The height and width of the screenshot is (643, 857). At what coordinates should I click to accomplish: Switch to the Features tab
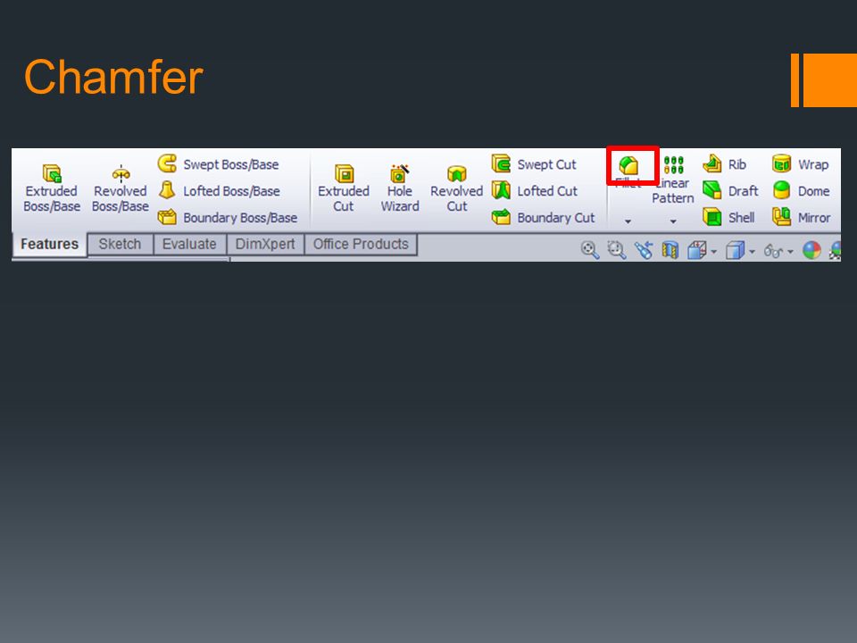point(50,244)
